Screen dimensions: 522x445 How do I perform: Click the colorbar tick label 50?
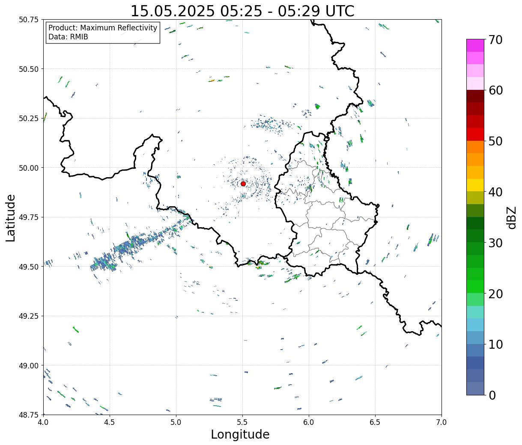(x=495, y=141)
